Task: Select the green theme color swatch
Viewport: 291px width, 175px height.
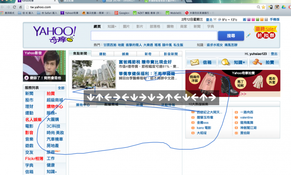Action: [258, 19]
